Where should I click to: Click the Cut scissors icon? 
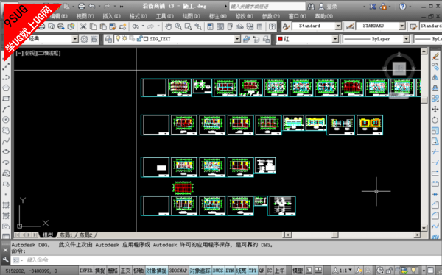pos(83,26)
